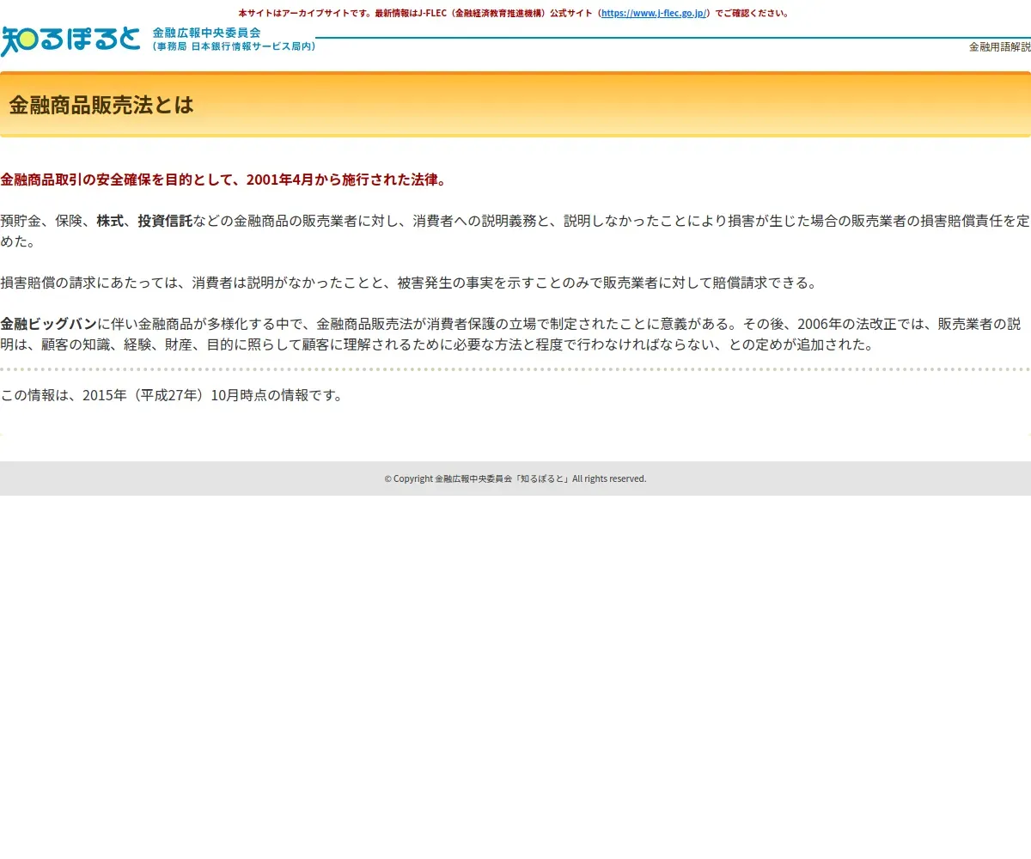The height and width of the screenshot is (859, 1031).
Task: Open the https://www.j-flec.go.jp/ link
Action: tap(653, 13)
